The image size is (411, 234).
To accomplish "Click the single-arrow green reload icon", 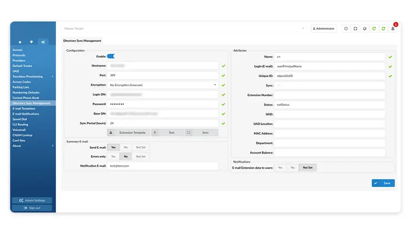I will [x=374, y=29].
